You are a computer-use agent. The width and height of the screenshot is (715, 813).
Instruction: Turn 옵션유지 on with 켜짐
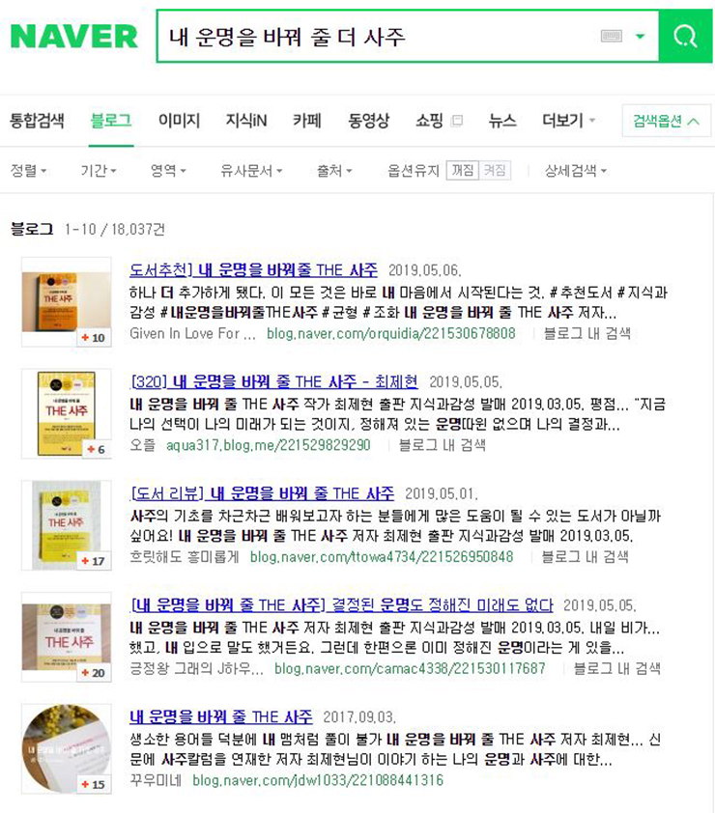pyautogui.click(x=495, y=171)
